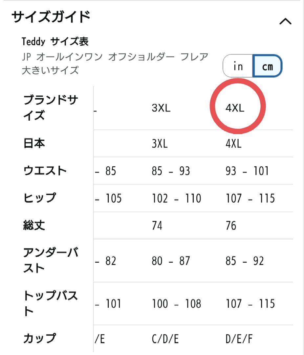Click the D/E/F cup cell

click(x=239, y=339)
